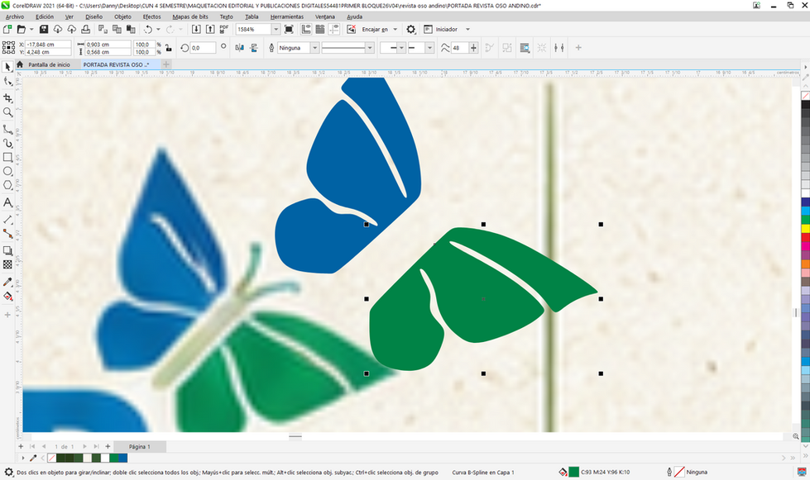The height and width of the screenshot is (480, 810).
Task: Click the Import icon
Action: point(196,30)
